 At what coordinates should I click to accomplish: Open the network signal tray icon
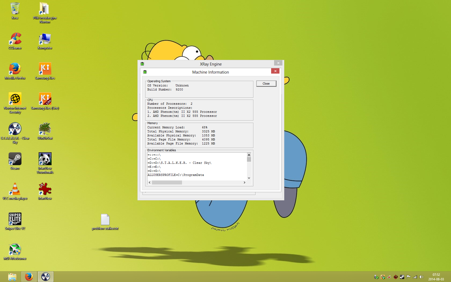[415, 277]
